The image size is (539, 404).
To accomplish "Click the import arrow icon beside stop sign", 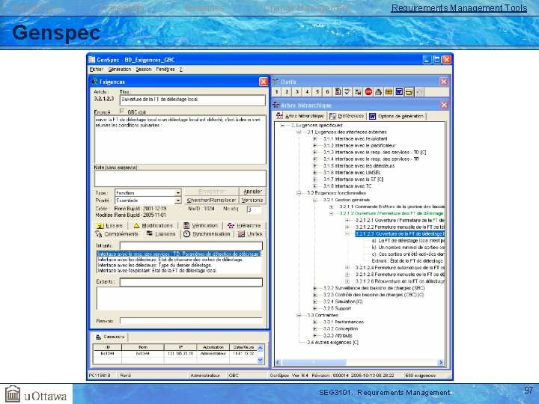I will 358,92.
